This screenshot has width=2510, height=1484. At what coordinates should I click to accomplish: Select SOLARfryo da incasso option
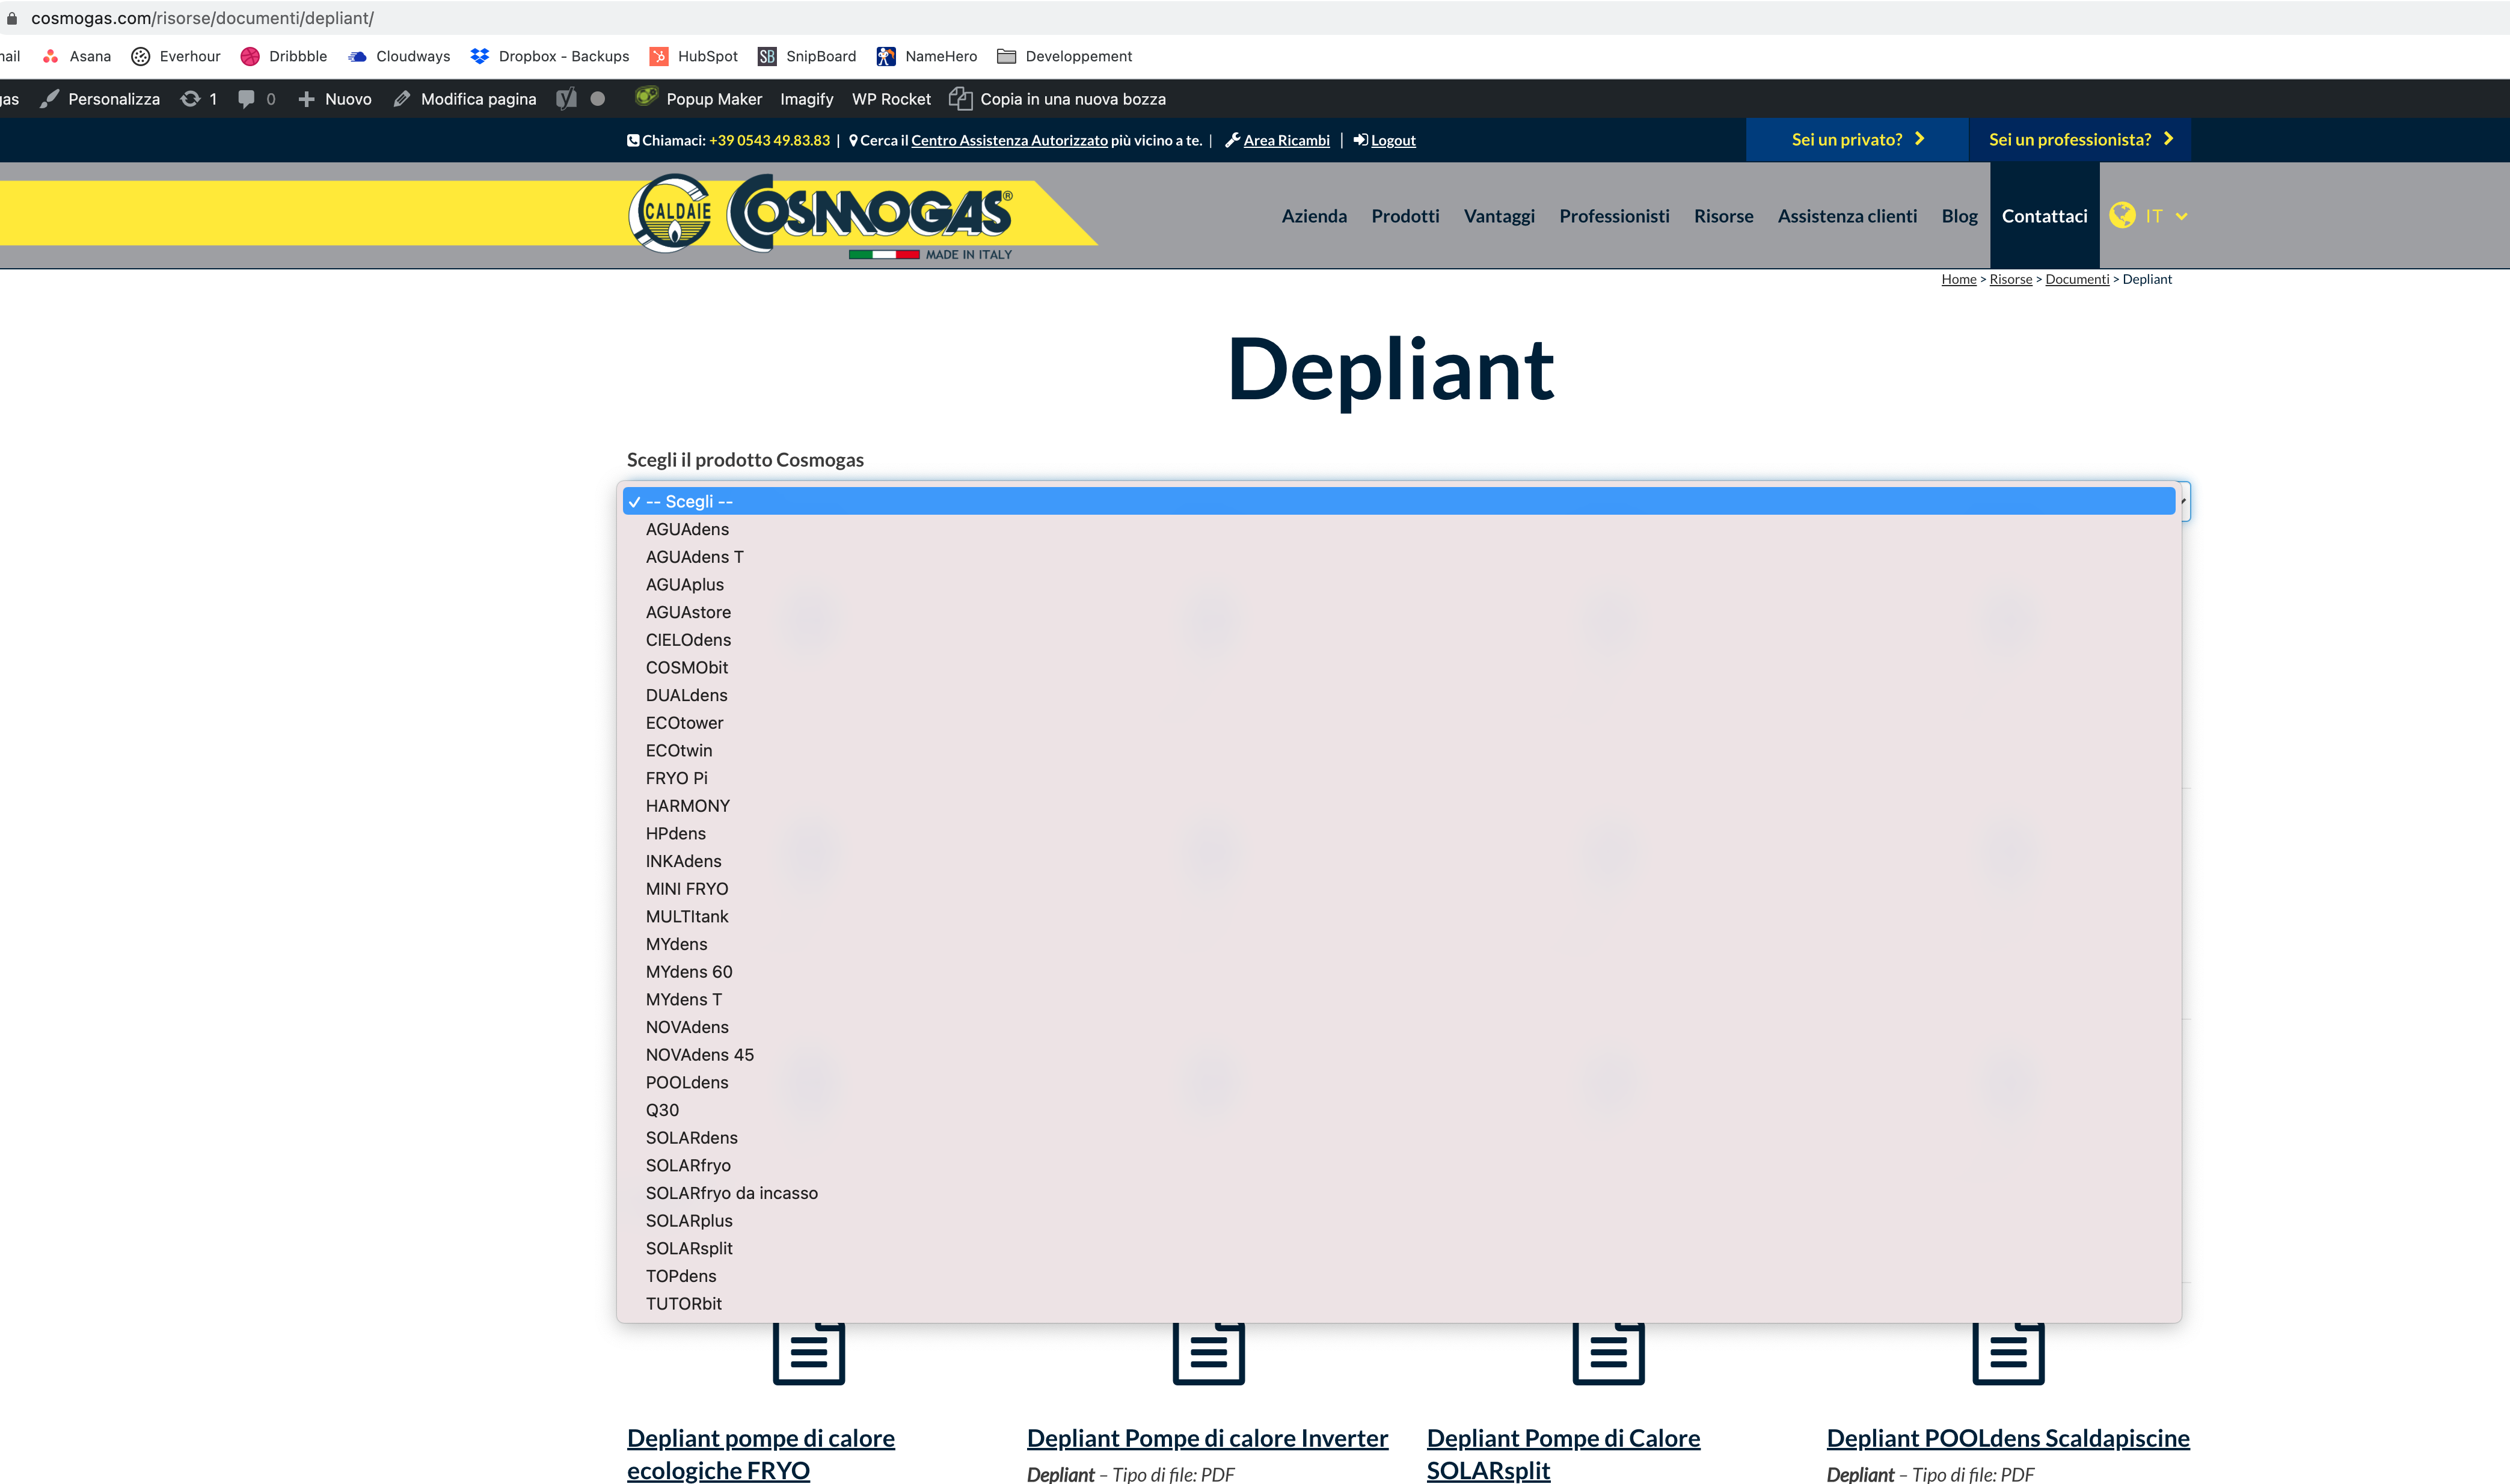coord(1398,1193)
